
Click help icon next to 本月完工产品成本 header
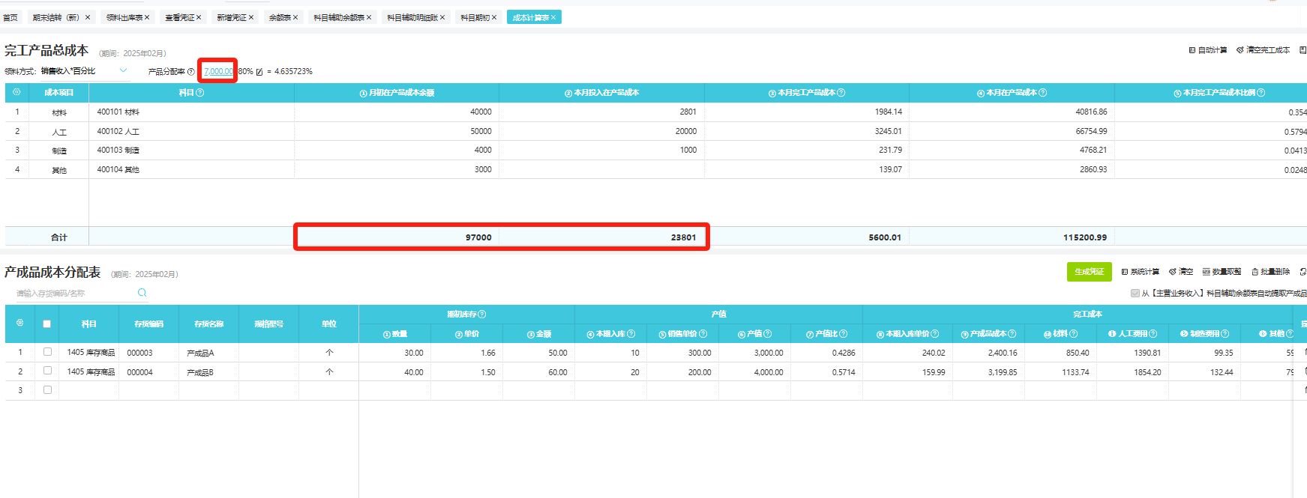[x=841, y=93]
